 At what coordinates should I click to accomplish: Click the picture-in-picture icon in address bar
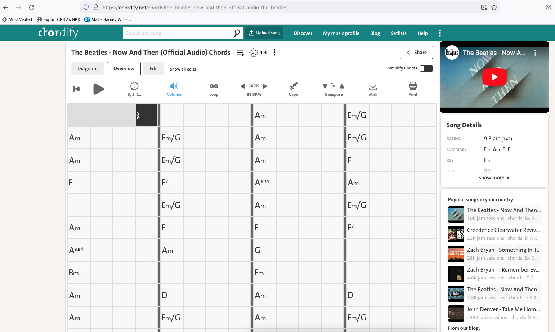point(484,7)
